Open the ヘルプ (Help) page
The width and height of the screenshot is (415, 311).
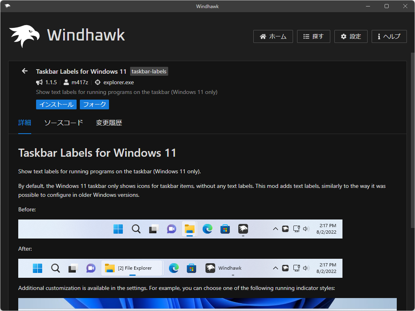[x=389, y=36]
